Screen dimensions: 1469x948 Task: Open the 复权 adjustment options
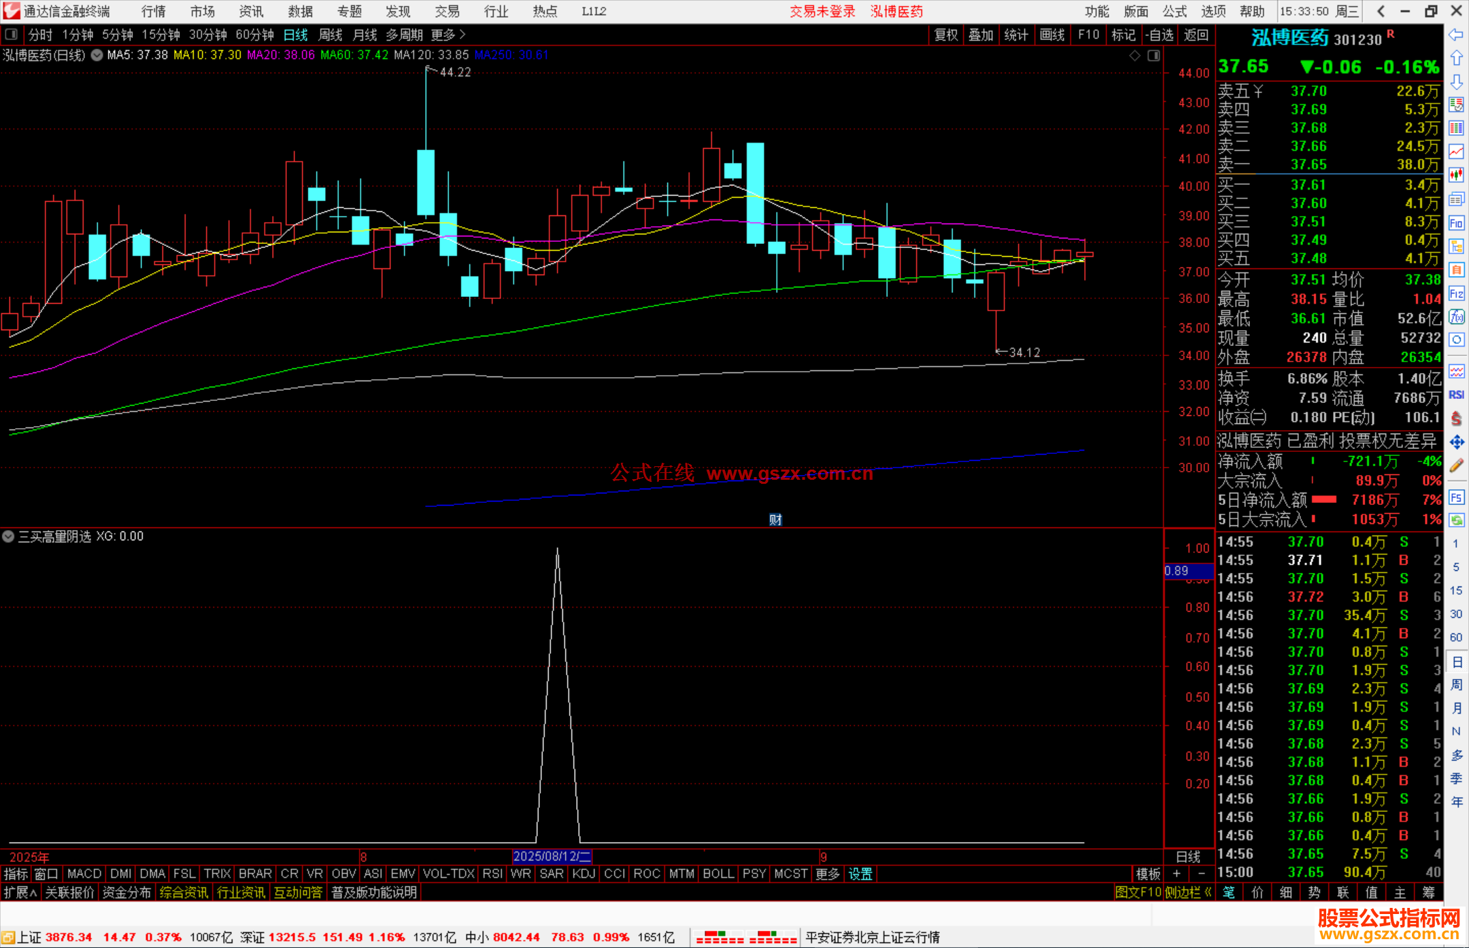946,35
